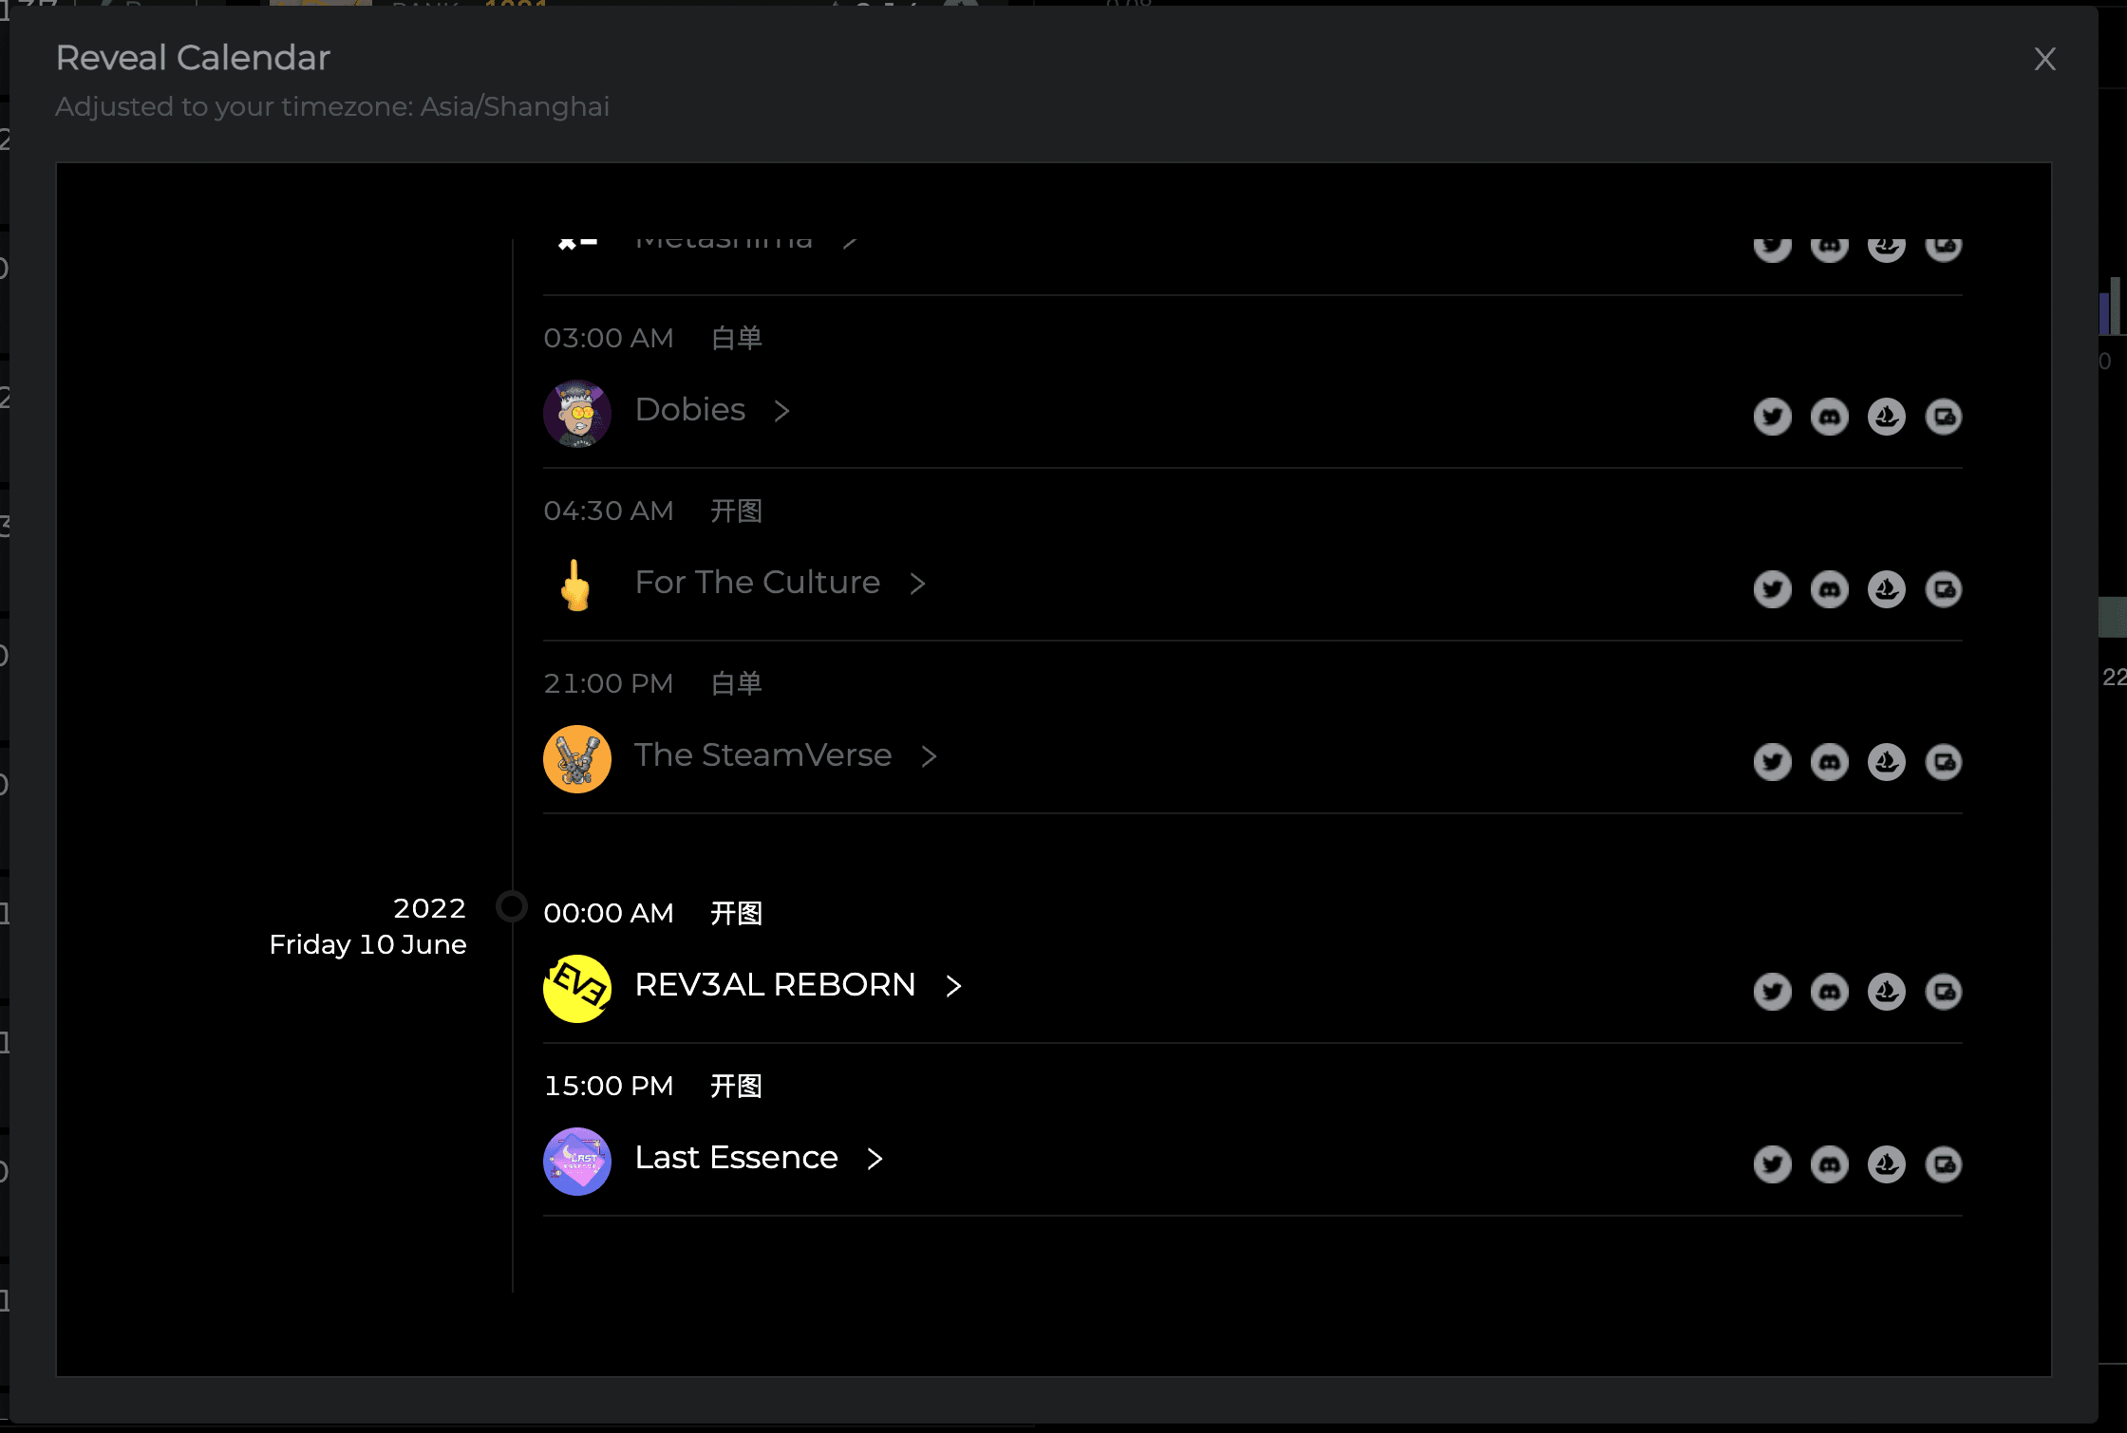Image resolution: width=2127 pixels, height=1433 pixels.
Task: Select the Dobies avatar thumbnail
Action: click(576, 414)
